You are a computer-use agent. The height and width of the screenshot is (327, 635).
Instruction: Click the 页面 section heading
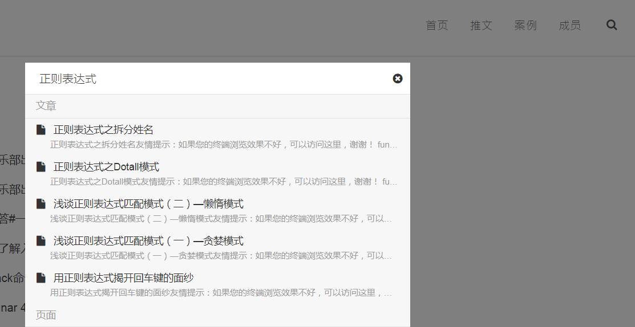tap(46, 315)
